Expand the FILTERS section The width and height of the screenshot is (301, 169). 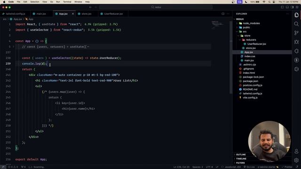click(x=240, y=163)
